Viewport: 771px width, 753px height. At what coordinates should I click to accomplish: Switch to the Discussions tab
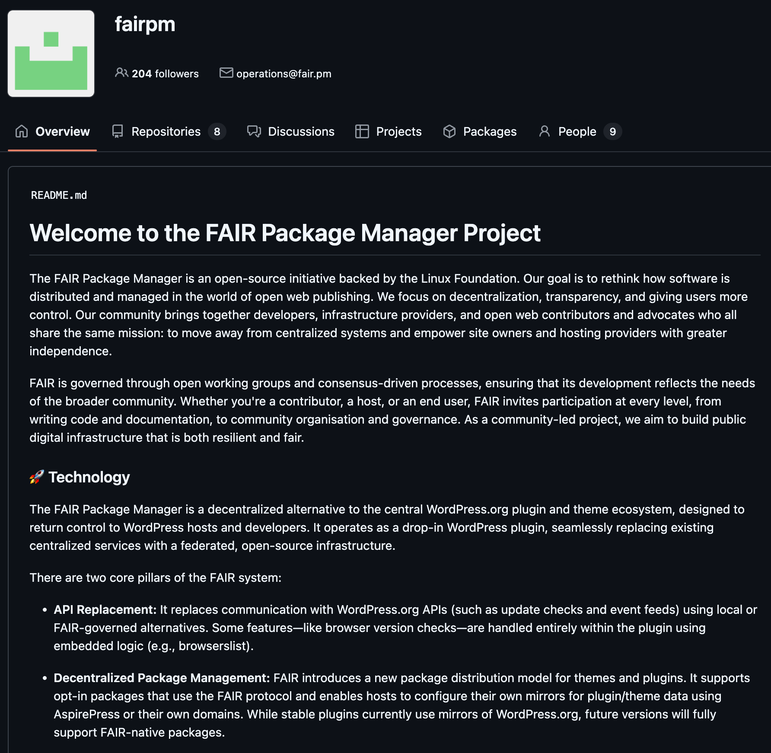(x=301, y=131)
